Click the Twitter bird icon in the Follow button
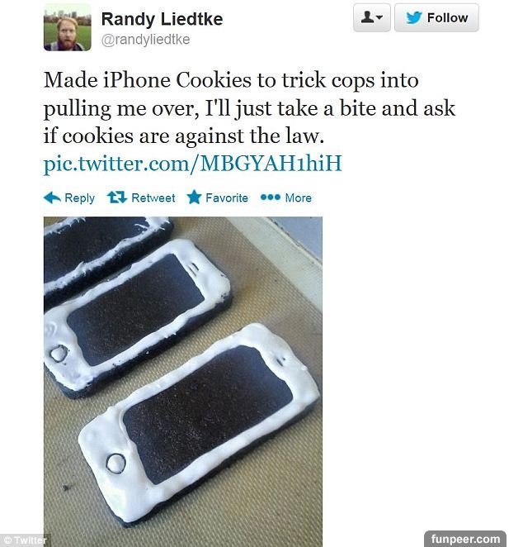523x547 pixels. coord(414,17)
